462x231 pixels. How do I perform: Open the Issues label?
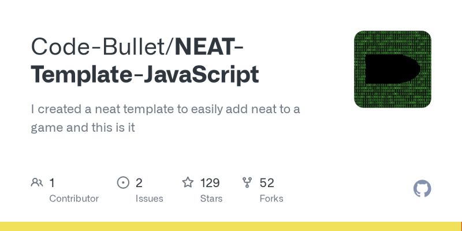pyautogui.click(x=150, y=199)
